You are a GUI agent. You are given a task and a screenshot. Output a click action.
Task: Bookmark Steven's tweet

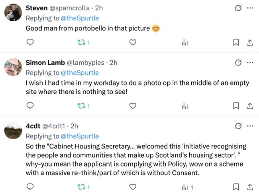pos(236,42)
